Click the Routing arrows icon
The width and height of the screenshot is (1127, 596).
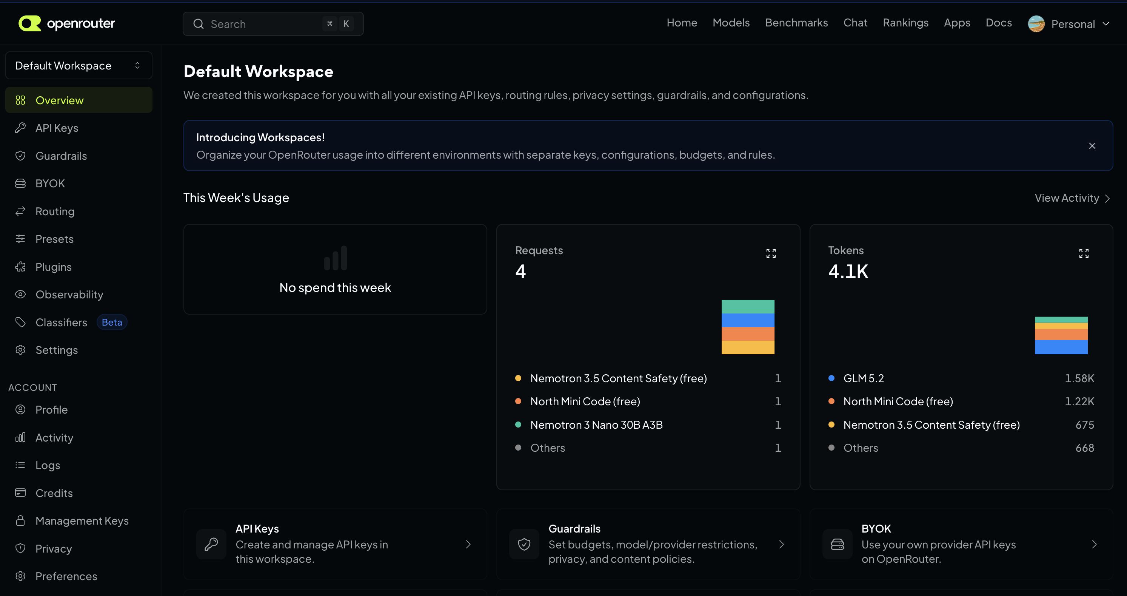click(x=20, y=212)
